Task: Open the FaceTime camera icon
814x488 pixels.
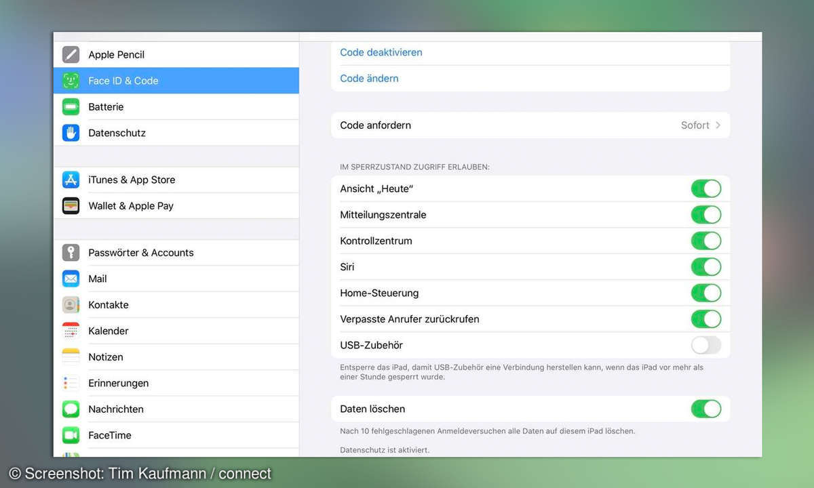Action: point(71,435)
